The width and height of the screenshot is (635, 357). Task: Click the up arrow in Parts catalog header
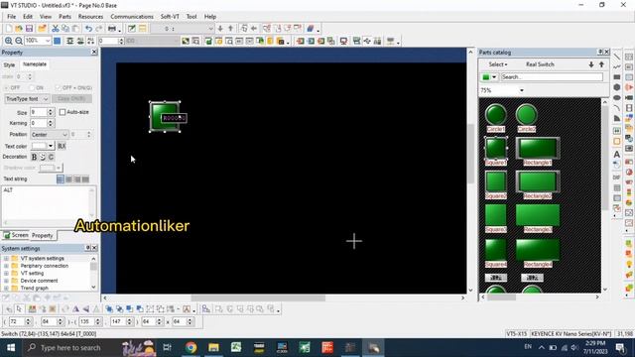point(601,64)
